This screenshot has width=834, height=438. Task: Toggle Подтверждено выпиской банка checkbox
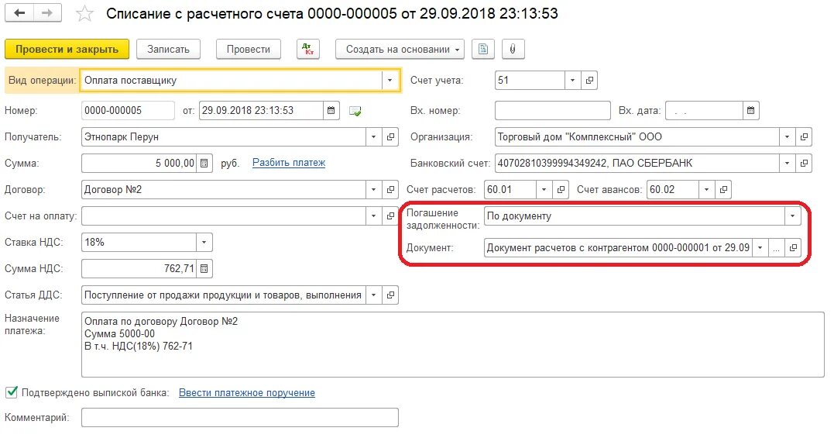[x=11, y=392]
